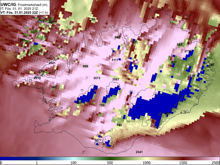The width and height of the screenshot is (220, 165).
Task: Click the map value 3587
Action: pos(116,79)
